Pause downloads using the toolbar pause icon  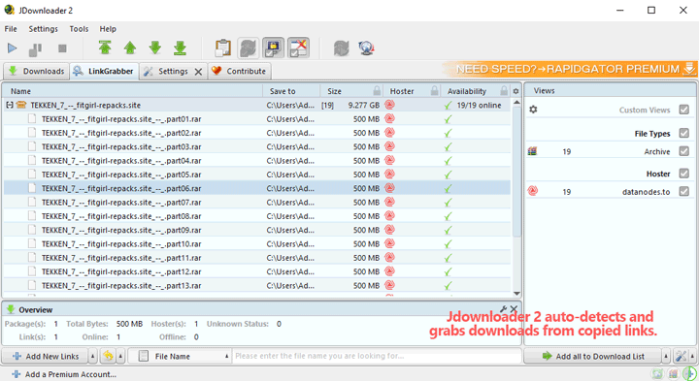pos(35,49)
